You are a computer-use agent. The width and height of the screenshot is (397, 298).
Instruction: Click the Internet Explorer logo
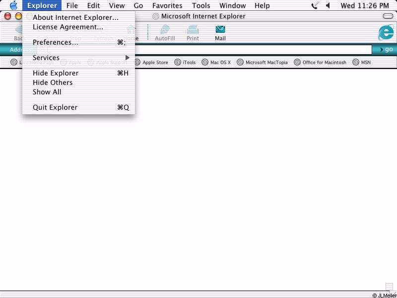tap(386, 32)
